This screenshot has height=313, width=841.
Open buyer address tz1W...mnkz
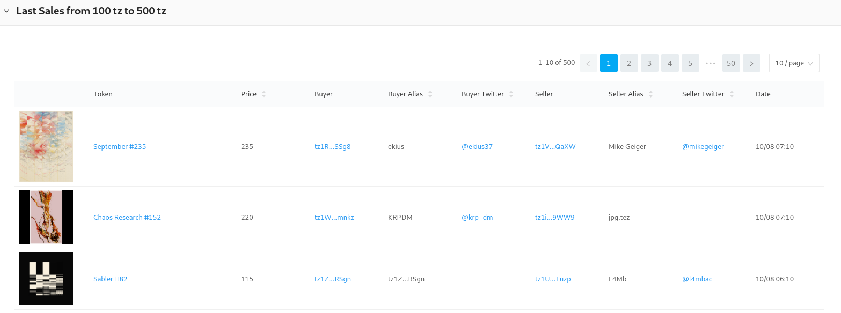pyautogui.click(x=334, y=218)
